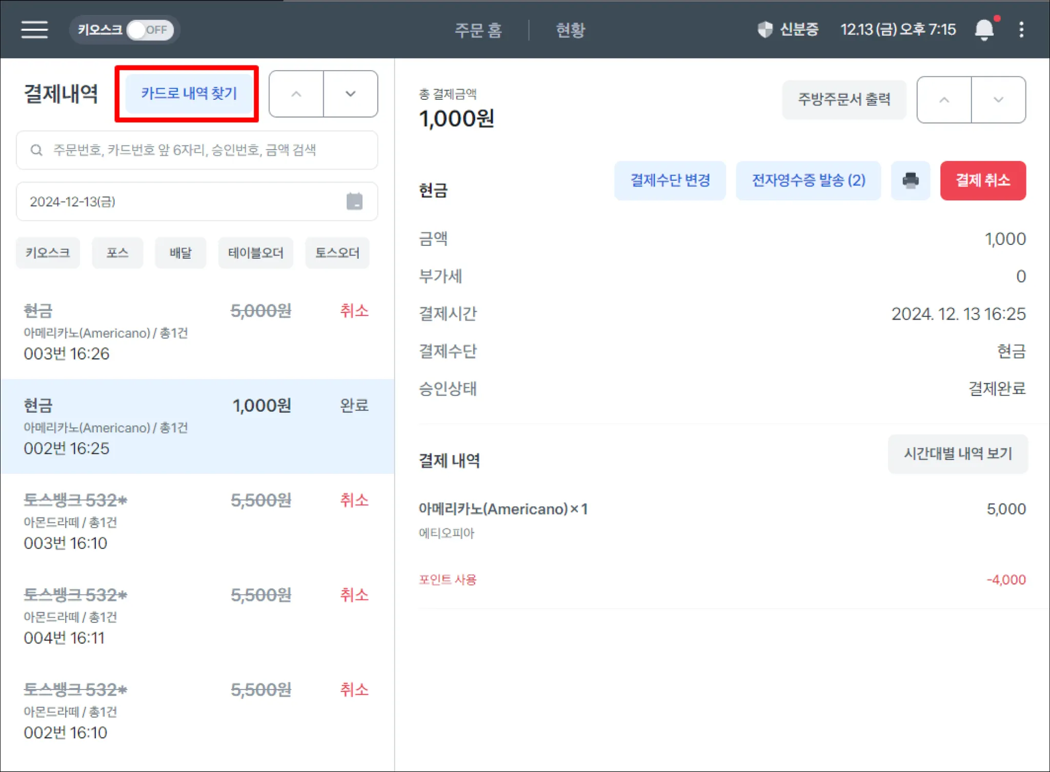Toggle the 토스오더 filter chip
Viewport: 1050px width, 772px height.
click(337, 253)
